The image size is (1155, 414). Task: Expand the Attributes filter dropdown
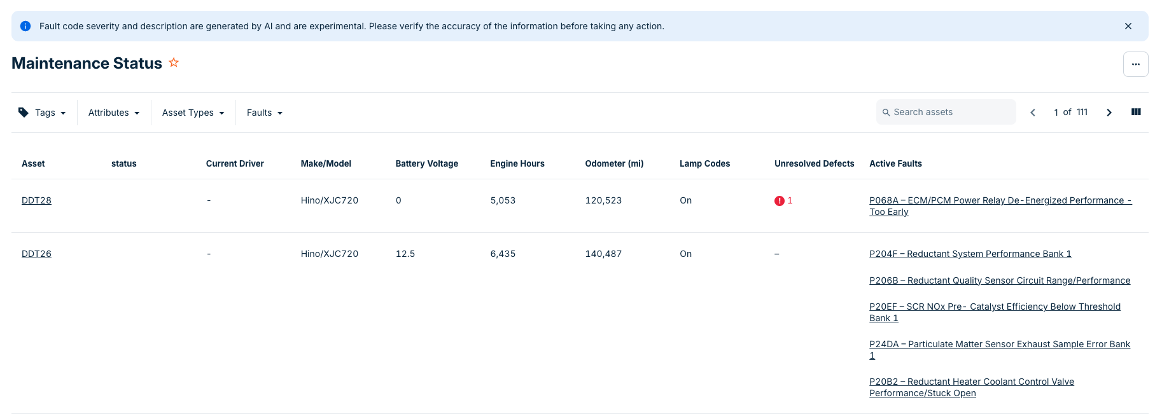pyautogui.click(x=114, y=113)
